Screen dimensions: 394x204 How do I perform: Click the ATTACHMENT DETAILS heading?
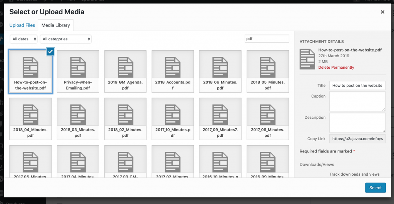[x=322, y=41]
